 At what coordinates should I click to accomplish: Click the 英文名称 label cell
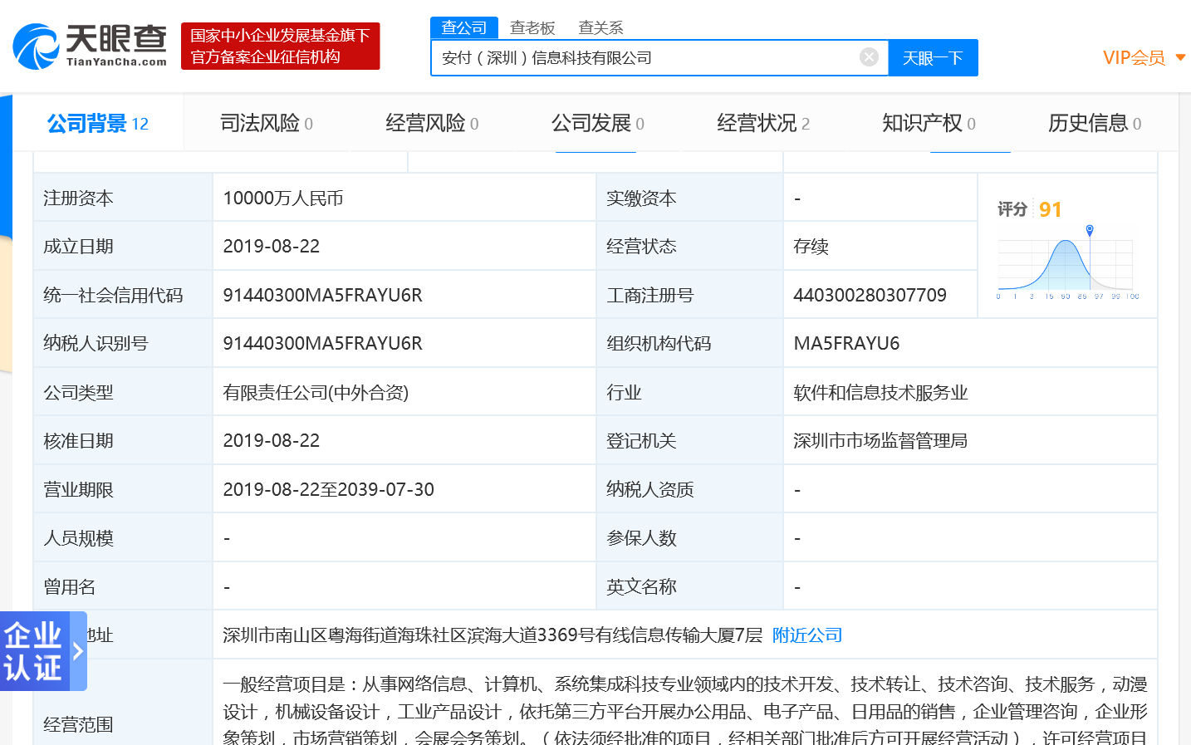coord(689,586)
